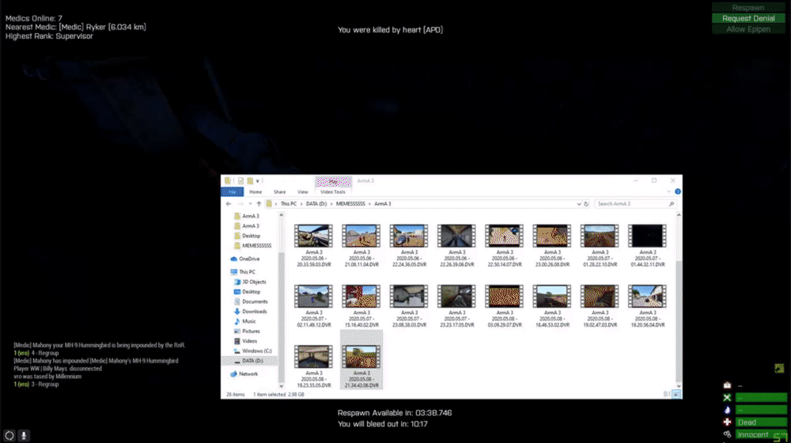Click MEMESSSSSS in the address path
This screenshot has height=443, width=791.
(x=350, y=204)
